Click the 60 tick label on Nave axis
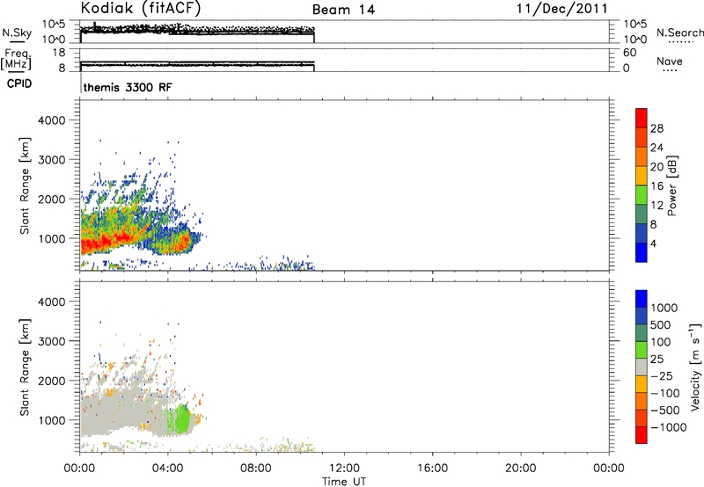704x487 pixels. point(629,53)
